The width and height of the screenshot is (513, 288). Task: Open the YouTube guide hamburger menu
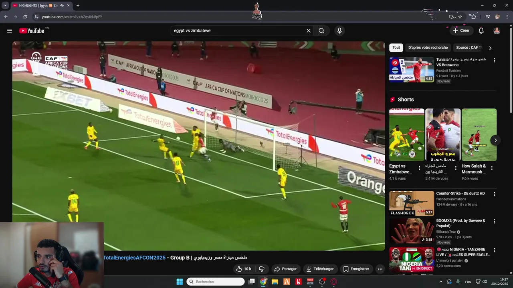pyautogui.click(x=10, y=31)
